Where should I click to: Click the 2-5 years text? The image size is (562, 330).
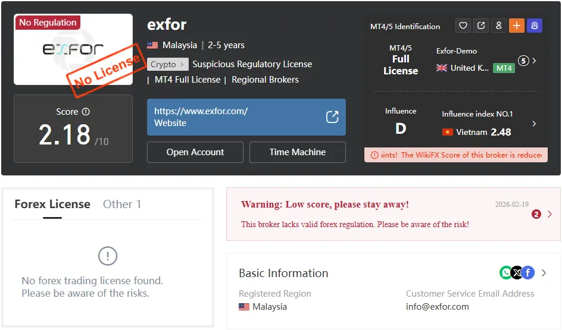pyautogui.click(x=226, y=45)
